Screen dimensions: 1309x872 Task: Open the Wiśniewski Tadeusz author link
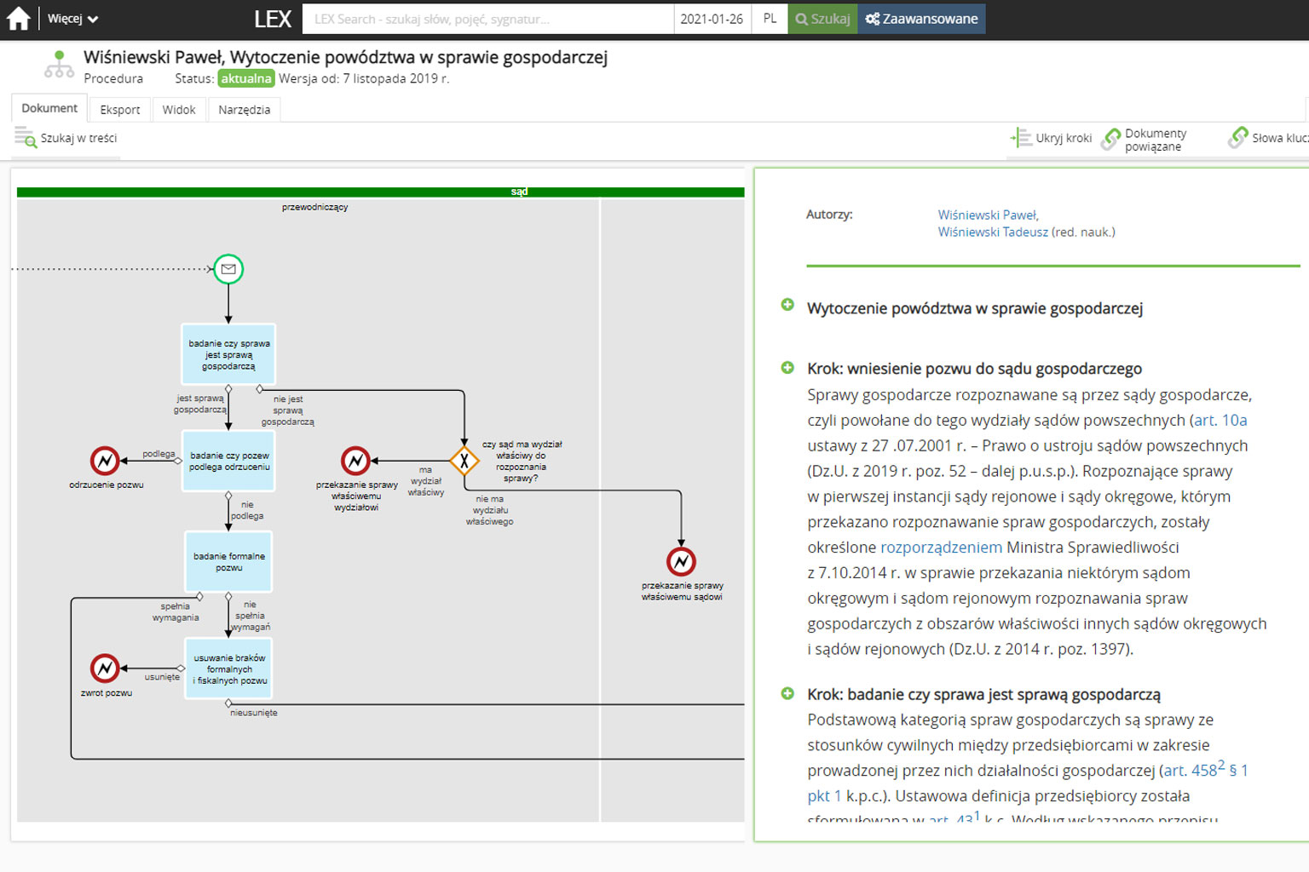[x=993, y=232]
